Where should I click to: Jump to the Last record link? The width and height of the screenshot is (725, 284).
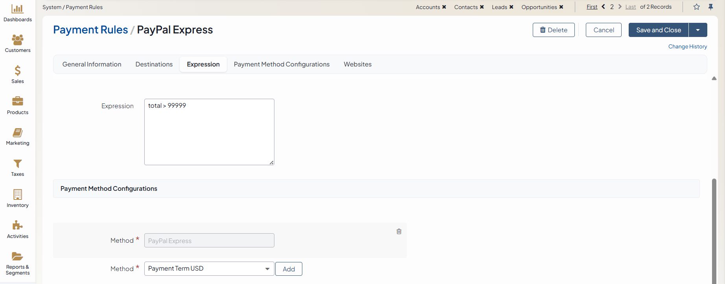pos(631,7)
